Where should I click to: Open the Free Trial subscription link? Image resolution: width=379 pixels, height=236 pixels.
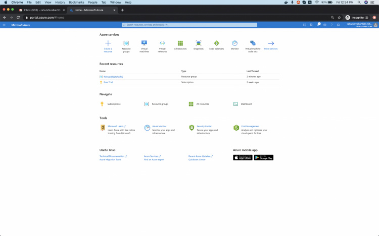(x=108, y=82)
